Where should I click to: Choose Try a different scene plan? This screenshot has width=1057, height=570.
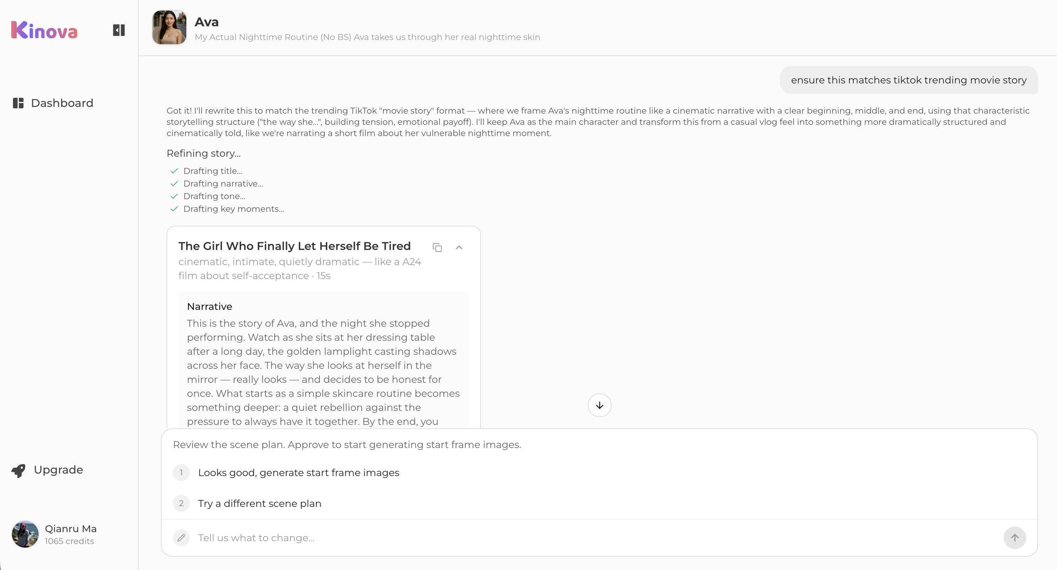point(259,503)
